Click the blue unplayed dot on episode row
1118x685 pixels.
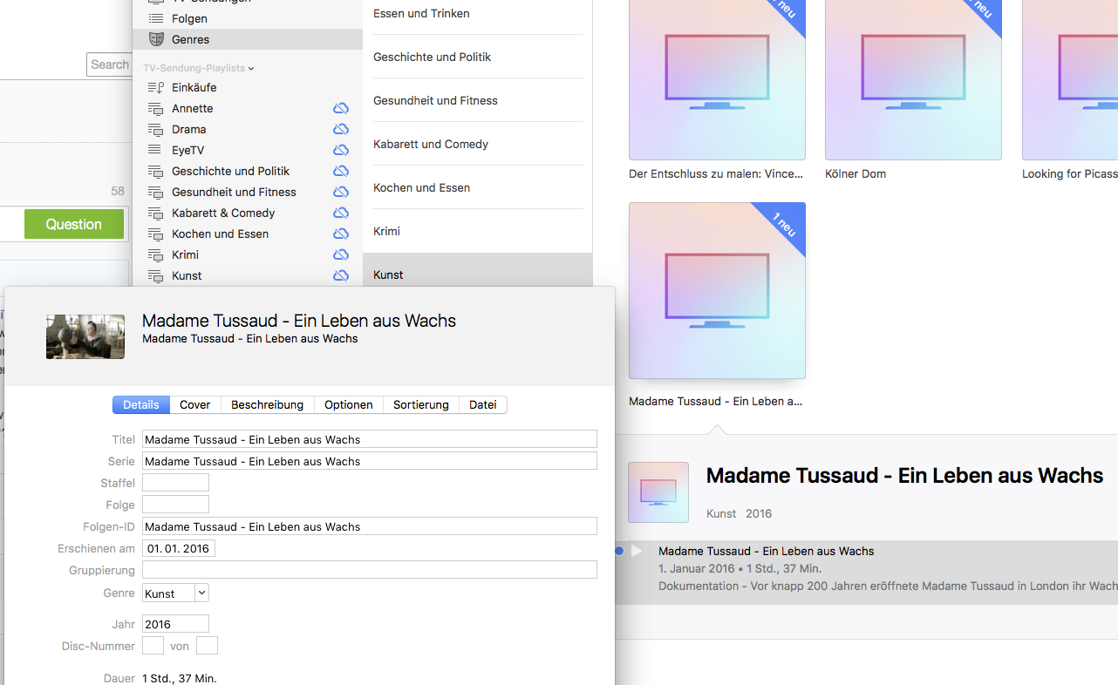coord(619,551)
